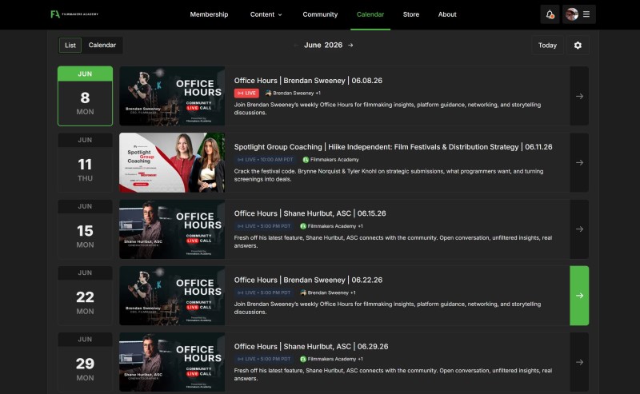Go to next month arrow
Image resolution: width=640 pixels, height=394 pixels.
click(x=350, y=46)
